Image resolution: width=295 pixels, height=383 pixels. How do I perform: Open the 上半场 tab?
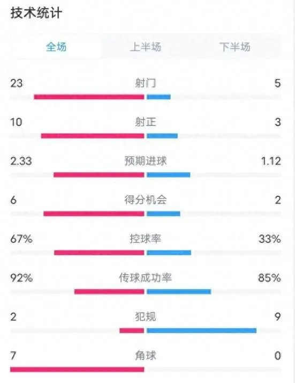[146, 47]
